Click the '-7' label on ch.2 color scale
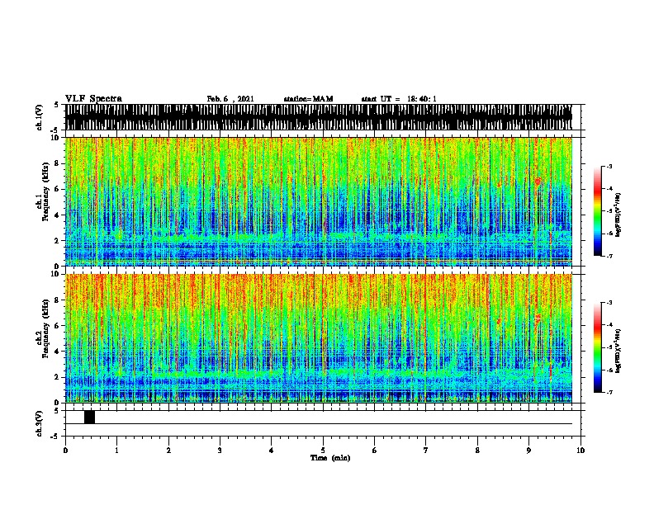The image size is (654, 505). (609, 393)
